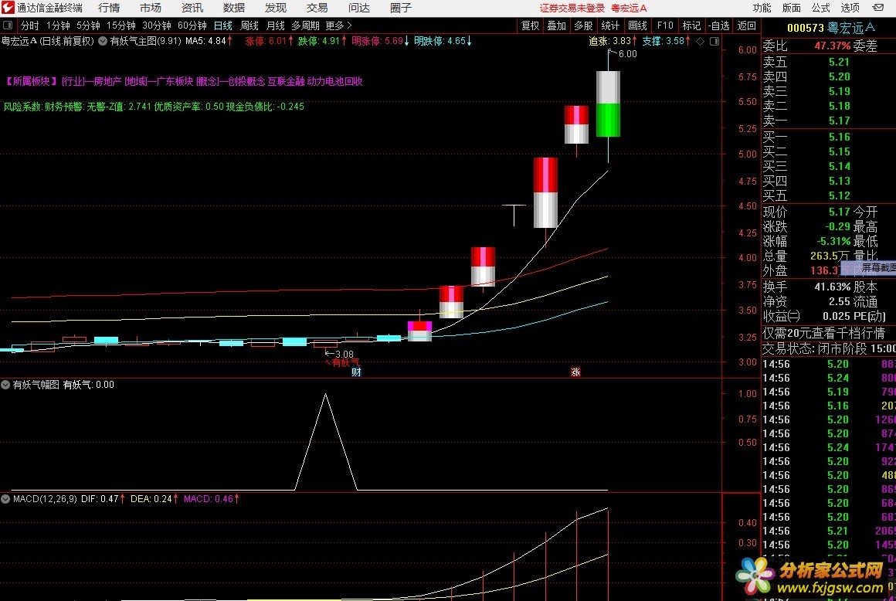
Task: Click the 返回 back button
Action: (x=746, y=25)
